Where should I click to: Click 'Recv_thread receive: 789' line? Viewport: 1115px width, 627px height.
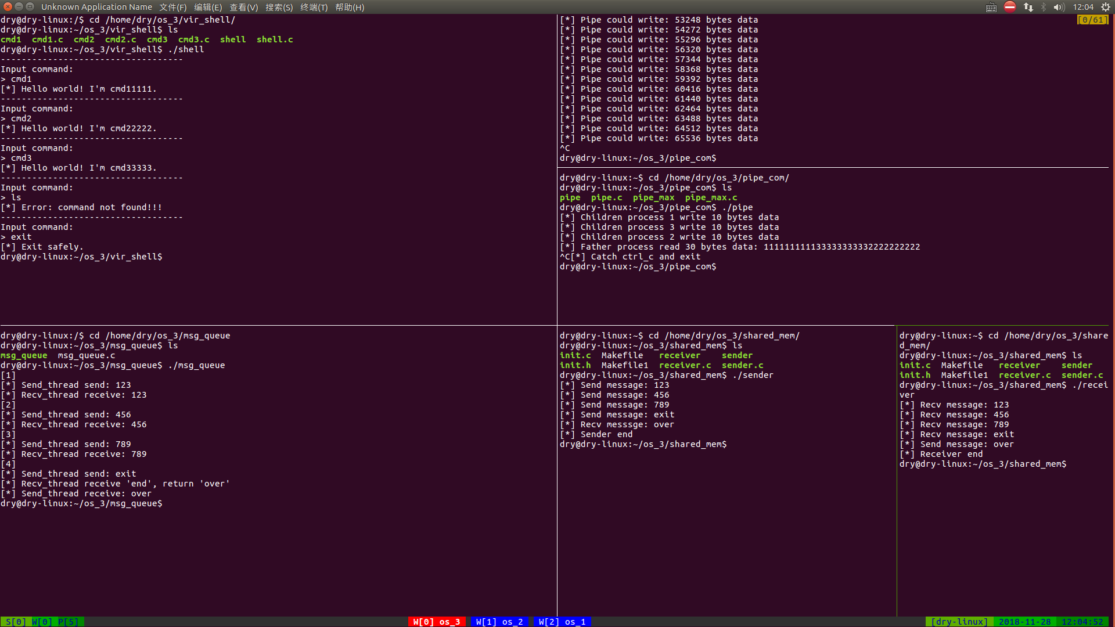(74, 454)
